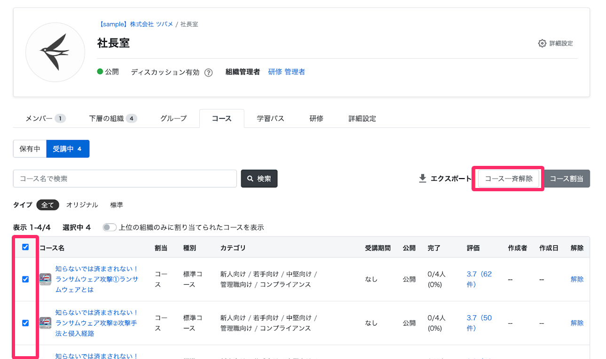Filter course type by オリジナル
This screenshot has height=359, width=606.
point(82,205)
